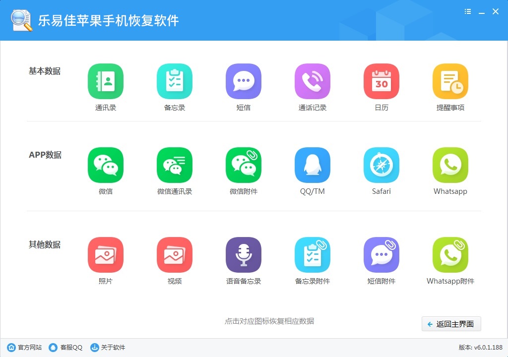508x357 pixels.
Task: Click the APP数据 section label
Action: [45, 155]
